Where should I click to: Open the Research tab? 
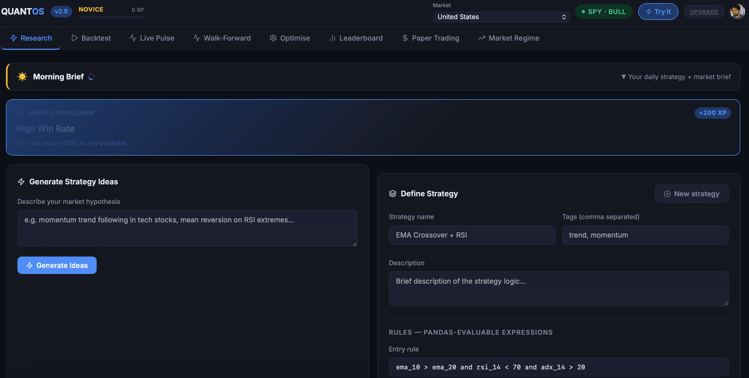click(x=31, y=38)
